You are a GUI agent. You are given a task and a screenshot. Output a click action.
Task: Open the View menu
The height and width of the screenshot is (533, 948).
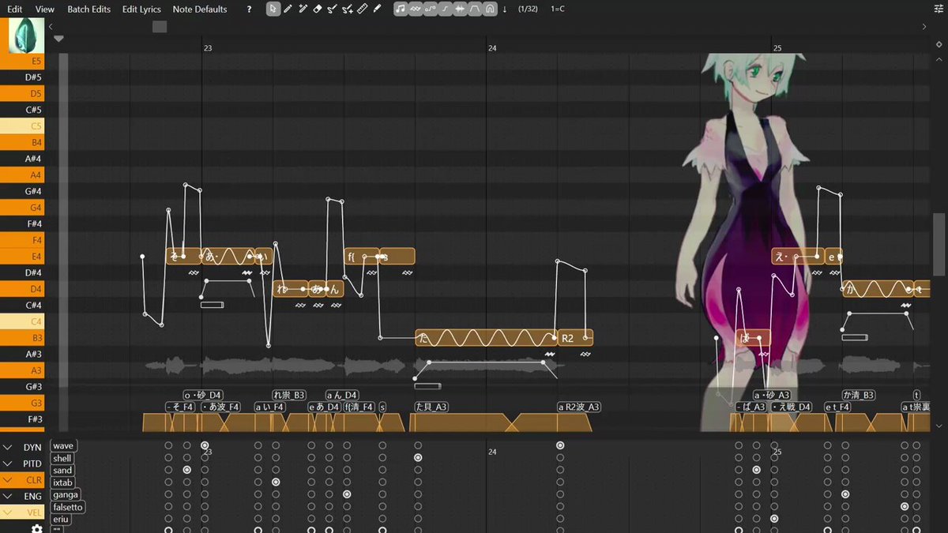(45, 9)
